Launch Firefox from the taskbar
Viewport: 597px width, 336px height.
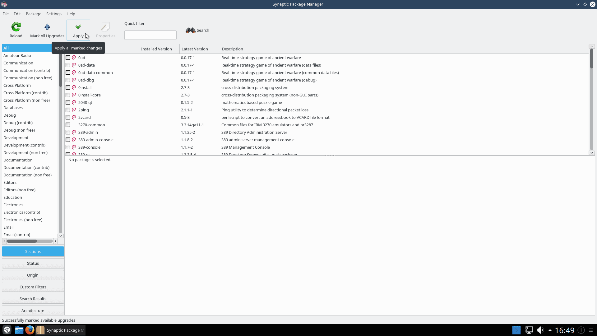pyautogui.click(x=30, y=330)
